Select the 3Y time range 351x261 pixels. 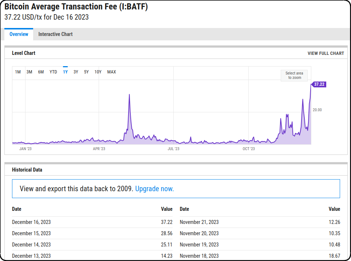click(x=76, y=72)
